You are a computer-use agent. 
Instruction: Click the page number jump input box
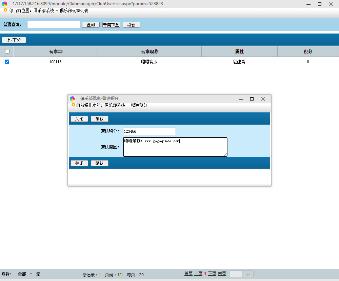[236, 274]
